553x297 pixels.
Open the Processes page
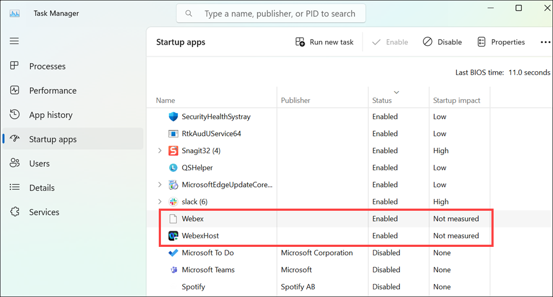[x=47, y=66]
